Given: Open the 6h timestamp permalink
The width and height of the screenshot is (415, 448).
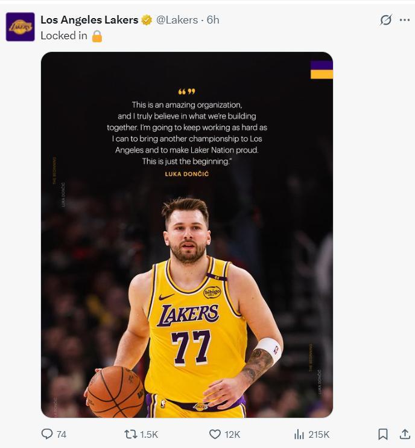Looking at the screenshot, I should click(x=213, y=20).
